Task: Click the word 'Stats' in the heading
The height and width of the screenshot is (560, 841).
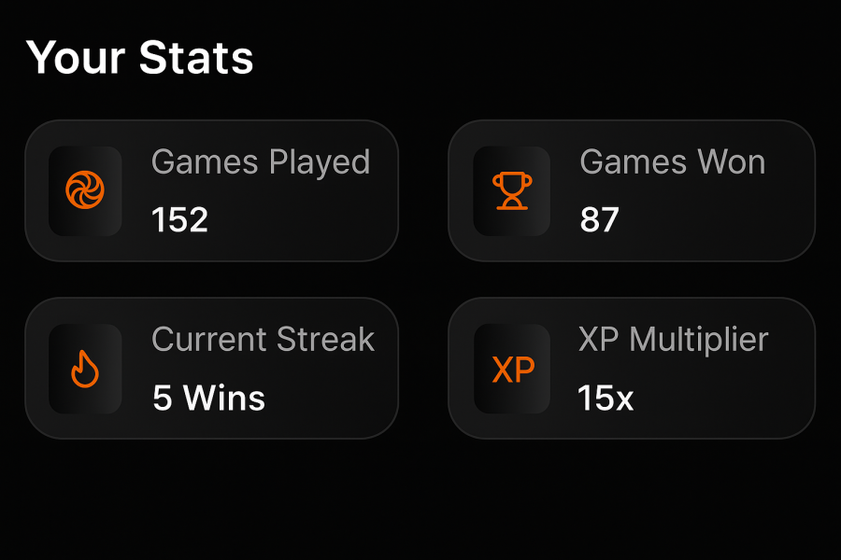Action: [x=196, y=58]
